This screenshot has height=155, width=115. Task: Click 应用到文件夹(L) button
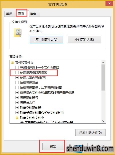click(46, 40)
